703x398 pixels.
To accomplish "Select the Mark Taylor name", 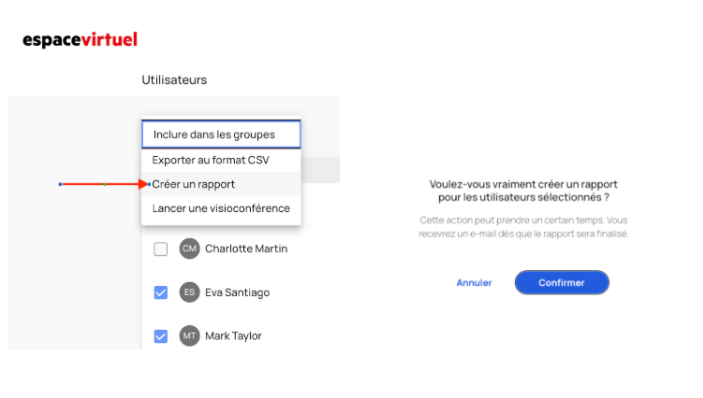I will (x=233, y=336).
